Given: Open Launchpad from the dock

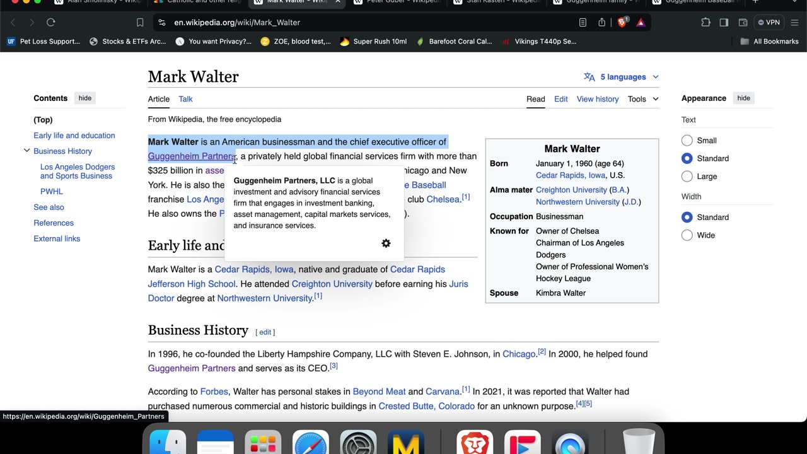Looking at the screenshot, I should pos(263,443).
